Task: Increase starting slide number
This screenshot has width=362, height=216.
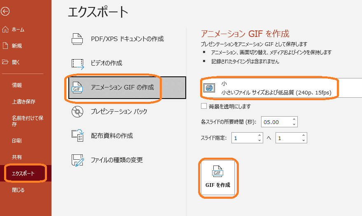Action: 259,136
